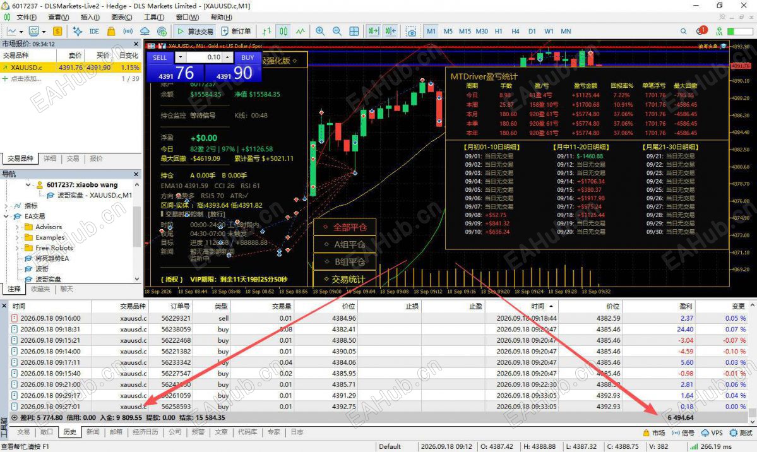Collapse account 6017237 xiaobo wang node

pyautogui.click(x=28, y=184)
